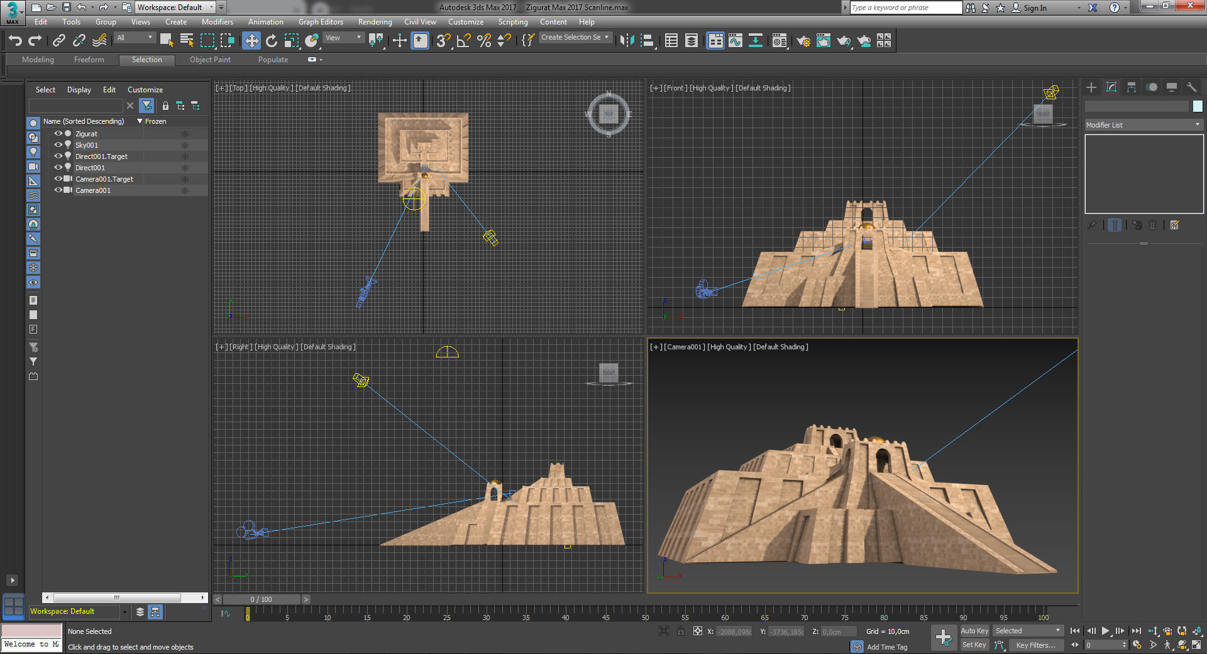
Task: Jump to the animation start frame
Action: pos(1075,631)
